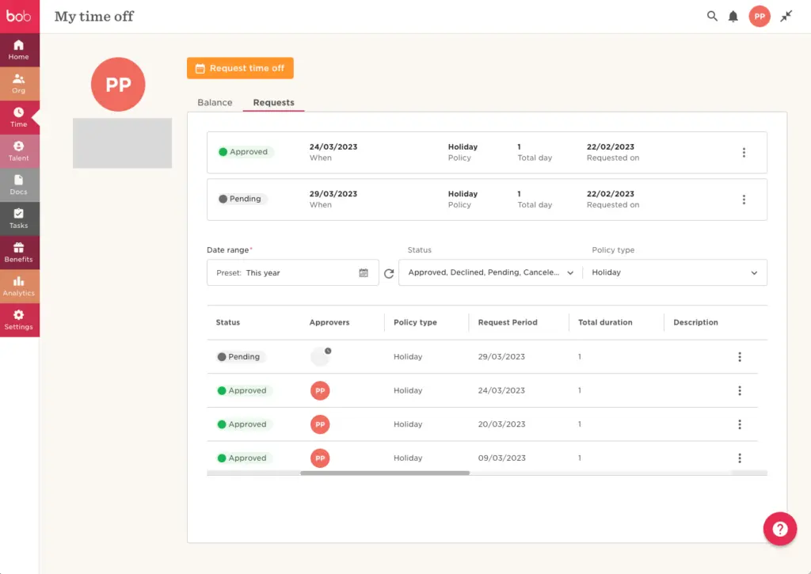The width and height of the screenshot is (811, 574).
Task: Go to Home in sidebar
Action: [x=19, y=50]
